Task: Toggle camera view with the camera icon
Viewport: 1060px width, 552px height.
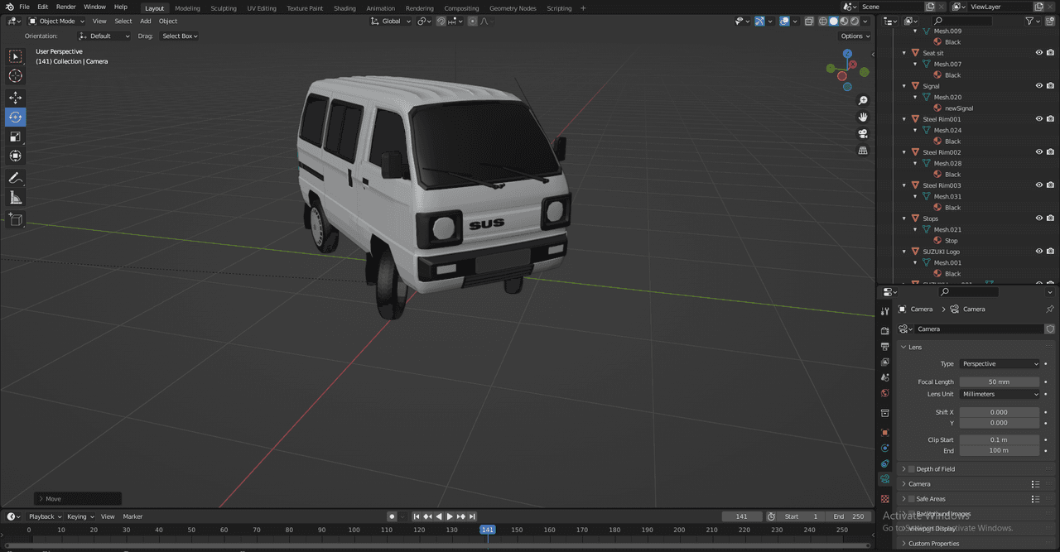Action: coord(863,134)
